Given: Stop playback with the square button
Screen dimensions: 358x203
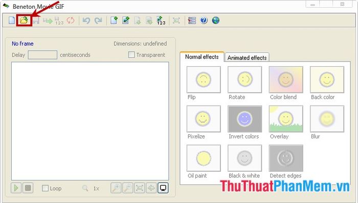Looking at the screenshot, I should 28,188.
